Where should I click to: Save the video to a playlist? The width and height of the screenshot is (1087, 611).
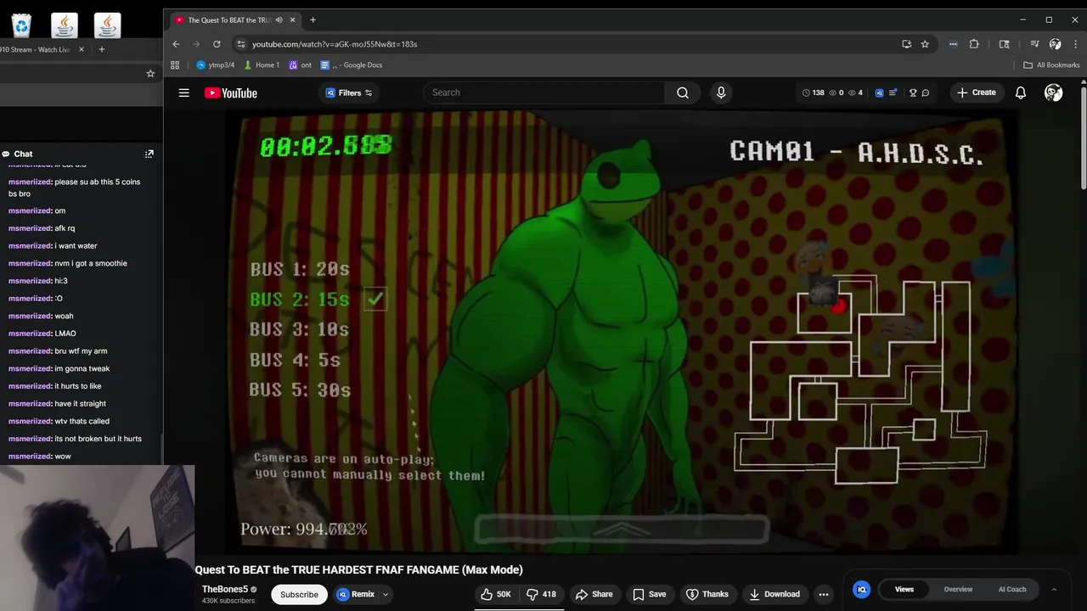click(x=649, y=594)
